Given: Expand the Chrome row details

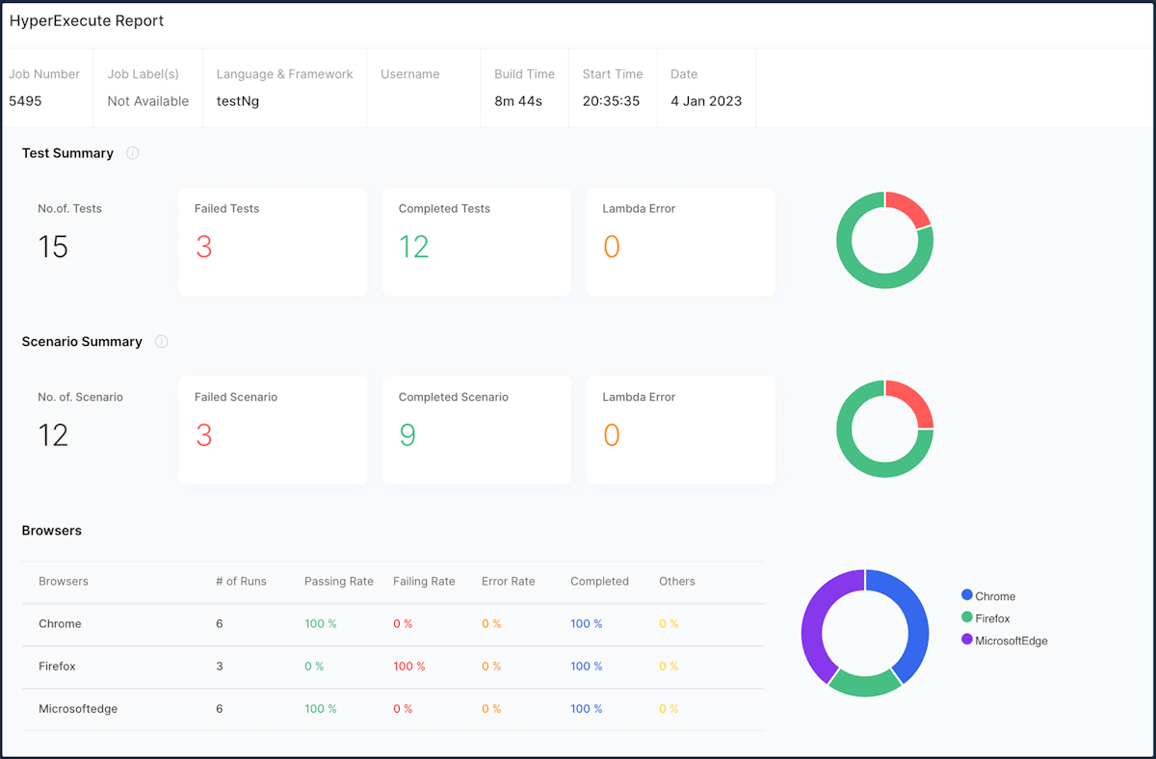Looking at the screenshot, I should 60,623.
